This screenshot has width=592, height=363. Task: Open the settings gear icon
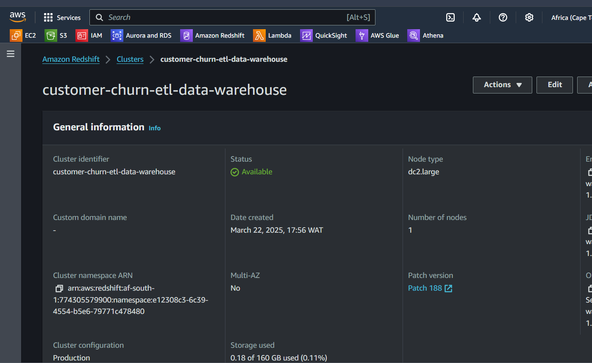[x=529, y=17]
